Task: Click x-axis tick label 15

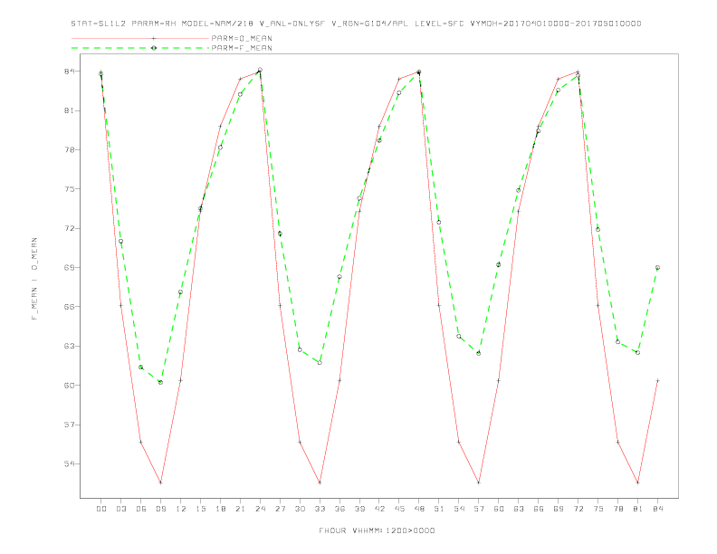Action: (200, 509)
